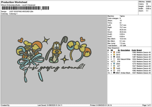This screenshot has height=107, width=152.
Task: Click 'Last Saved: 31/08/2025 01.24.11' footer
Action: 50,105
